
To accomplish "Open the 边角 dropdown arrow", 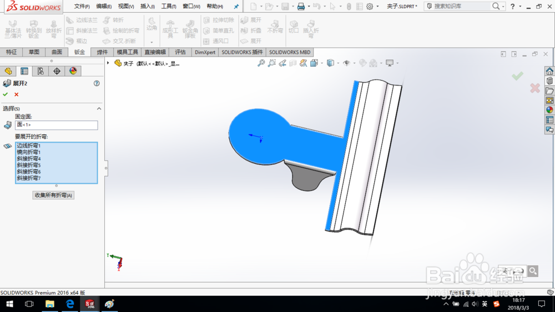I will point(152,42).
